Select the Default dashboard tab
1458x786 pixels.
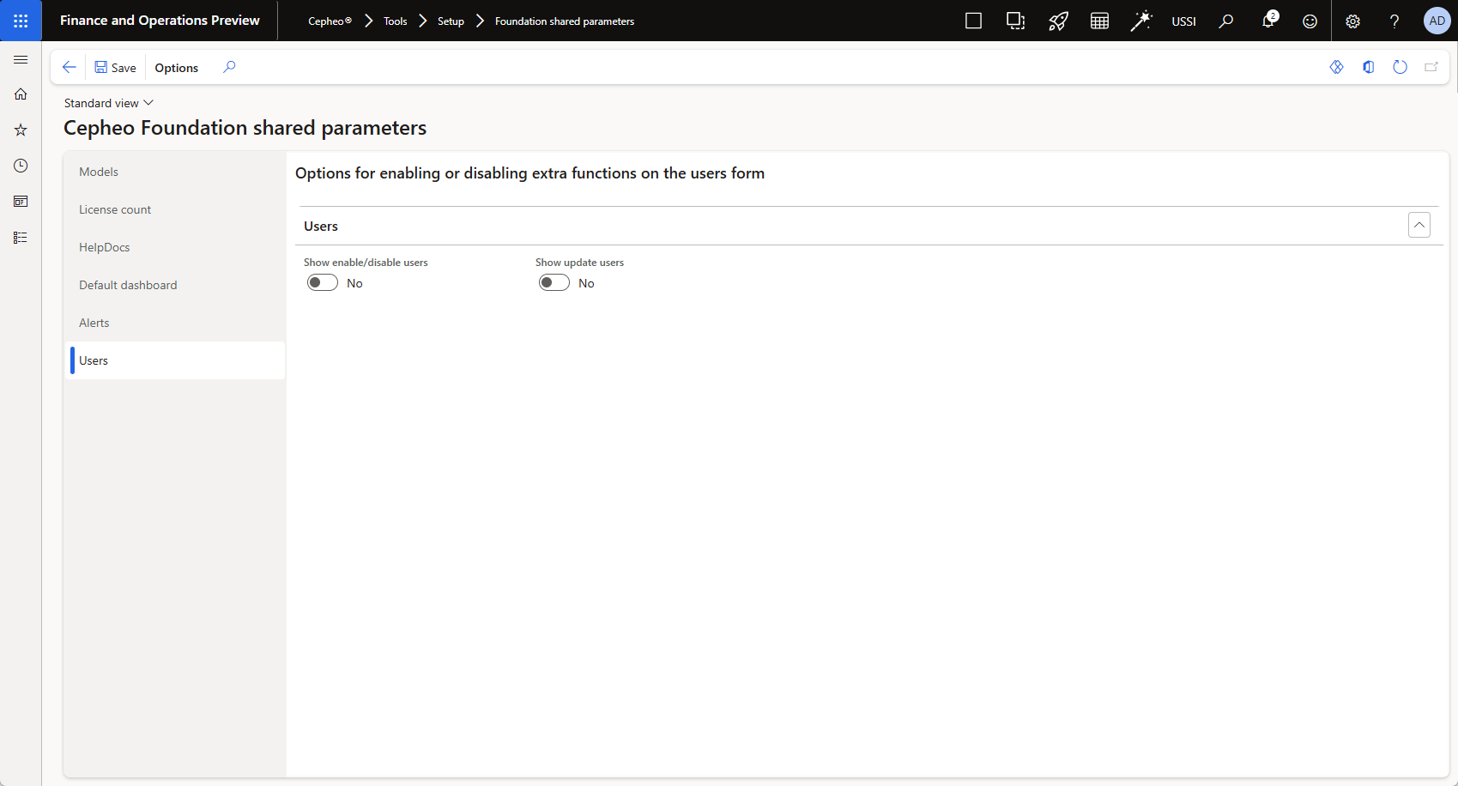(x=128, y=285)
